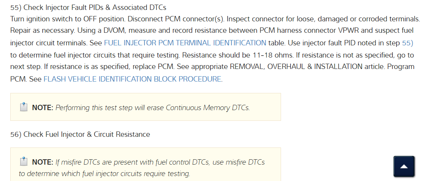
Task: Click heading 55) Check Injector Fault PIDs
Action: pyautogui.click(x=88, y=8)
